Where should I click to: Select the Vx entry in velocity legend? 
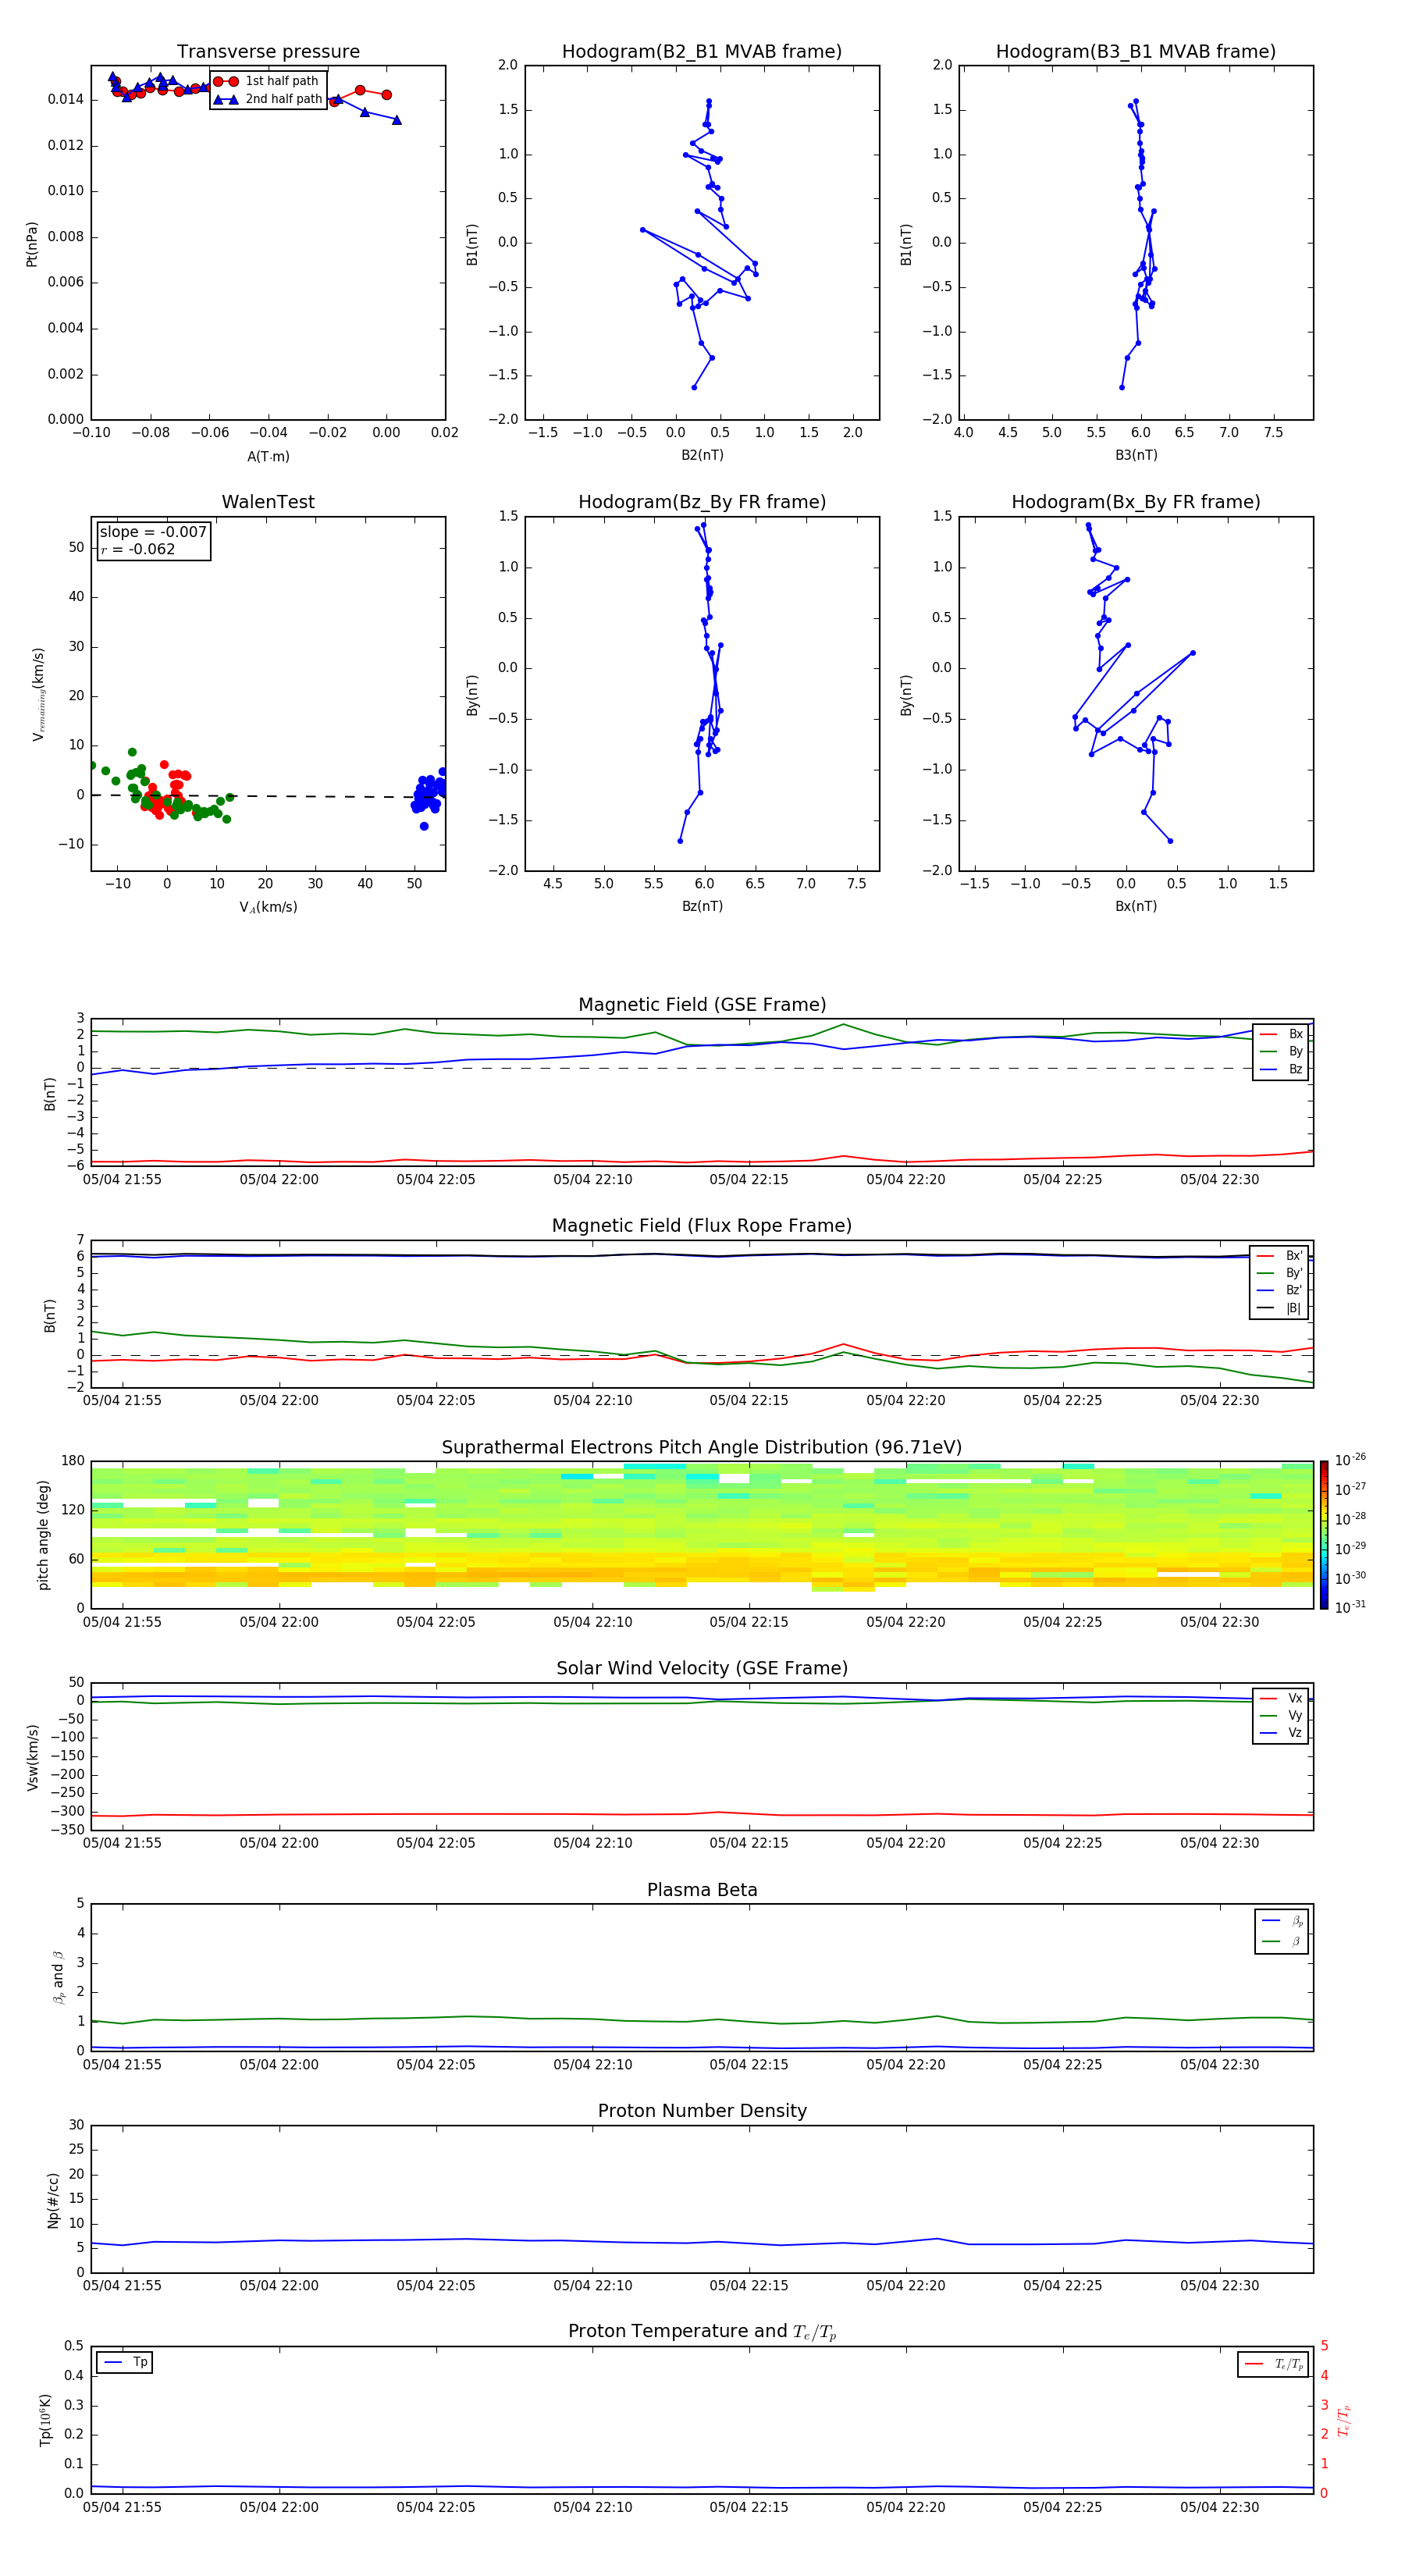click(1281, 1698)
